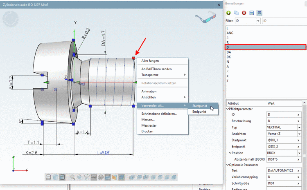This screenshot has width=307, height=190.
Task: Clear the ID field with its x button
Action: click(298, 115)
